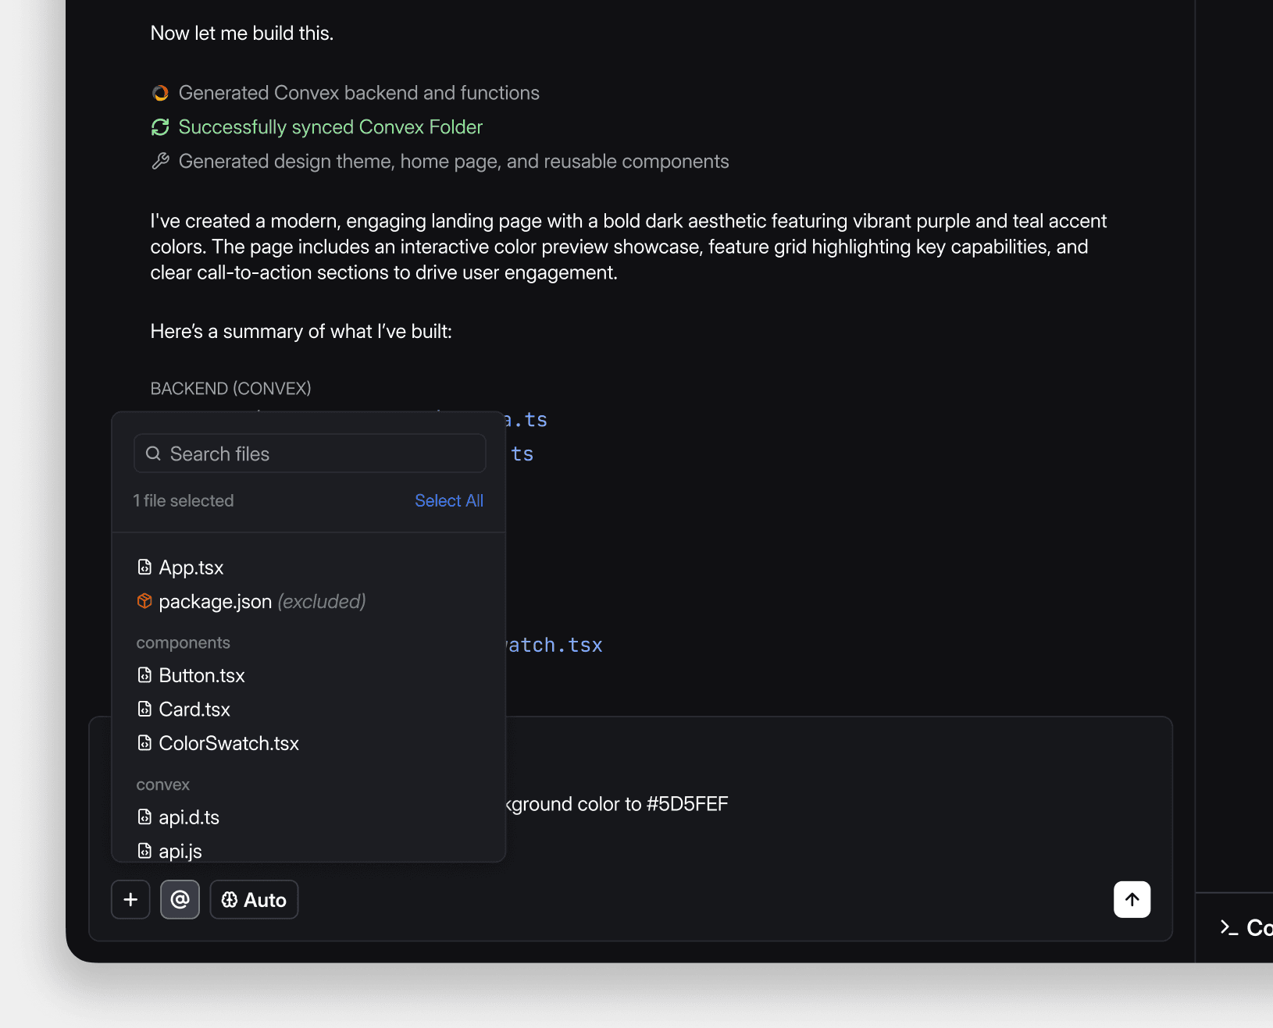Click the wrench icon beside Generated design theme
This screenshot has height=1028, width=1273.
coord(161,161)
